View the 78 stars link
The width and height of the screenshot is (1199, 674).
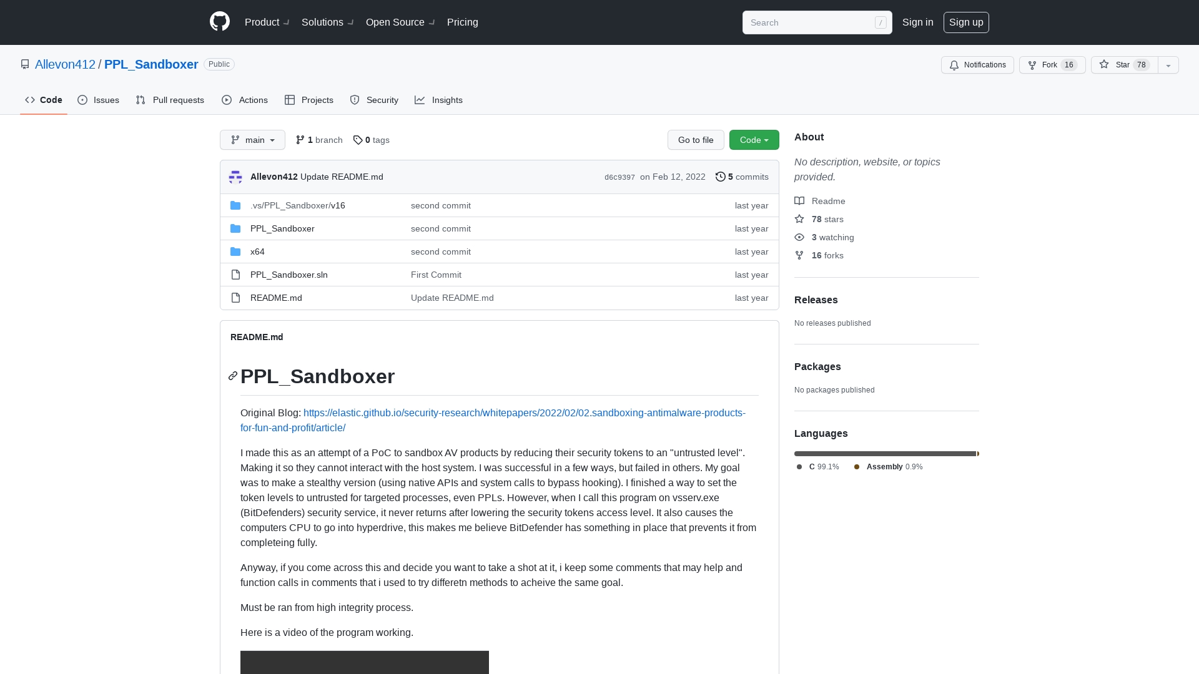[x=819, y=219]
